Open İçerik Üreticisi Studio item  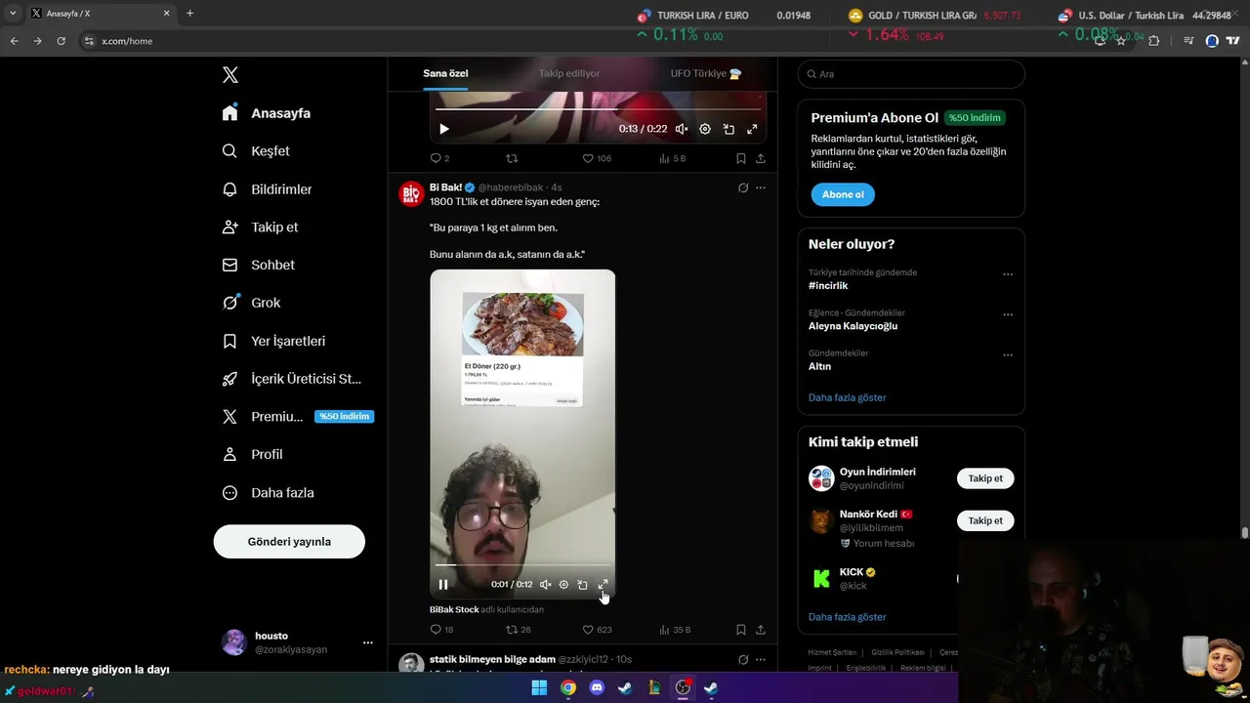291,379
